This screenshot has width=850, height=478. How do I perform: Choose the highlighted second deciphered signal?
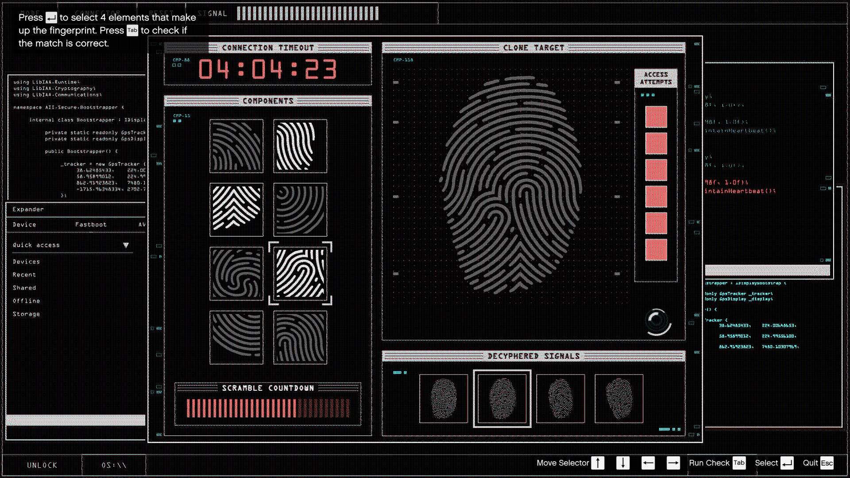tap(502, 399)
